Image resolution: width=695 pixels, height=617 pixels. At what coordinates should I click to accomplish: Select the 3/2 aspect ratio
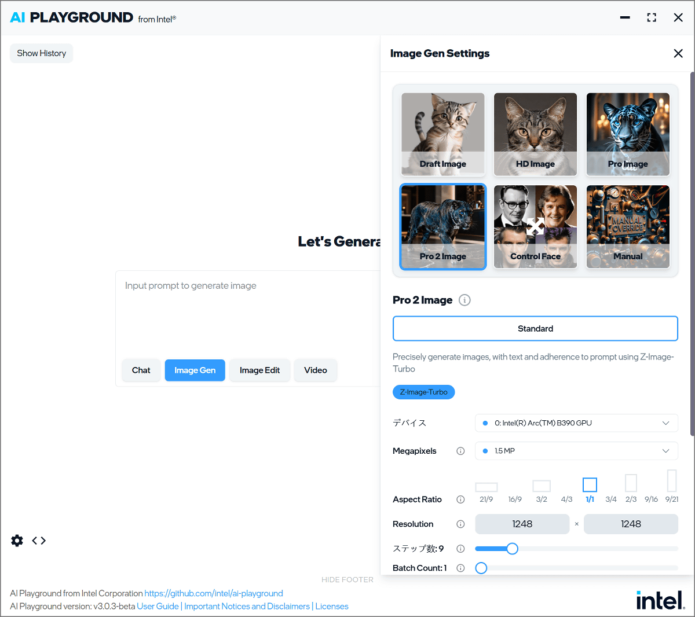pyautogui.click(x=542, y=491)
